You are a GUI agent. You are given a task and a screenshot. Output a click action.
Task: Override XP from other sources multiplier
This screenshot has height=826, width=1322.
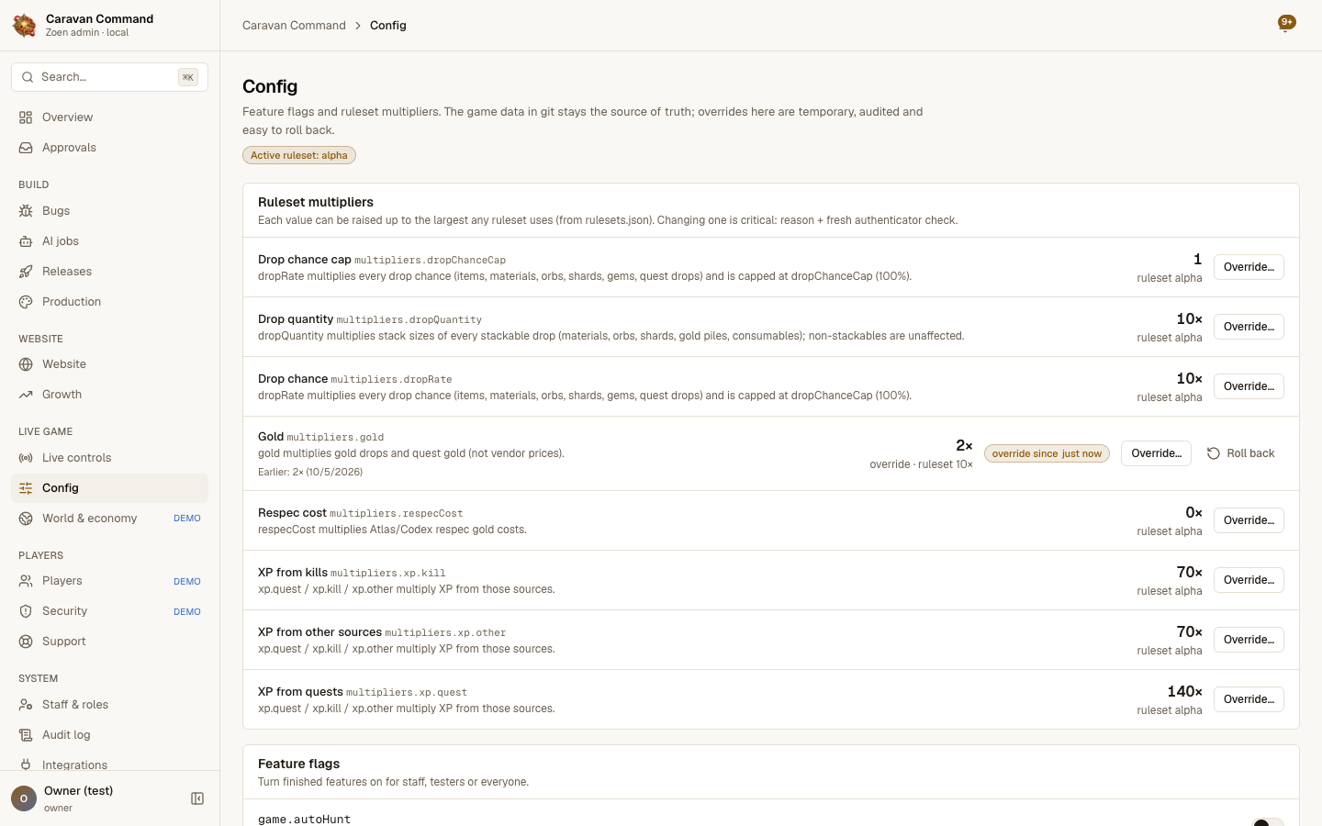(1249, 640)
